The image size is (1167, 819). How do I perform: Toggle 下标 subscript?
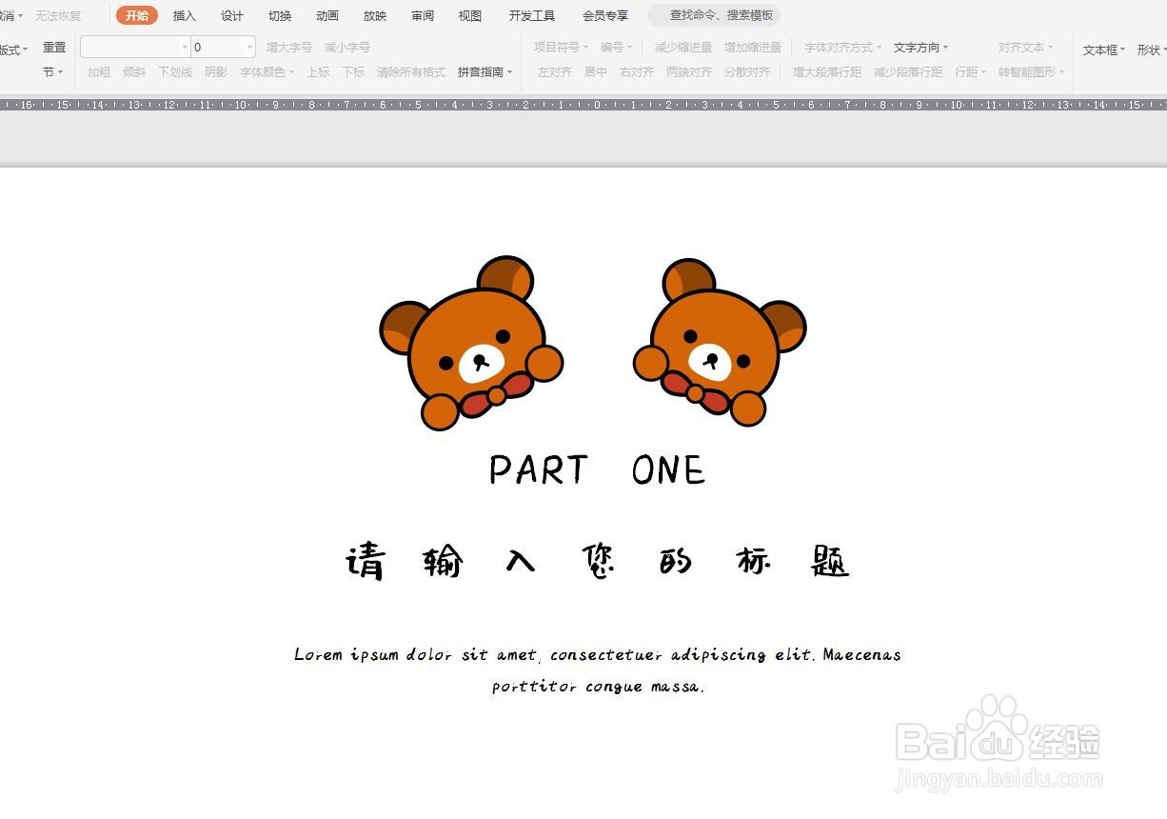pos(353,72)
